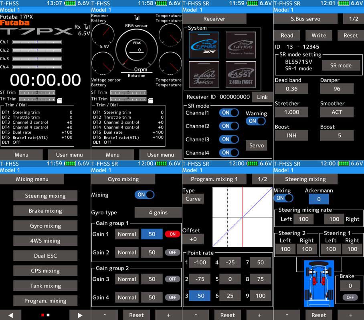Select the Ackermann value field
This screenshot has height=320, width=364.
(319, 199)
